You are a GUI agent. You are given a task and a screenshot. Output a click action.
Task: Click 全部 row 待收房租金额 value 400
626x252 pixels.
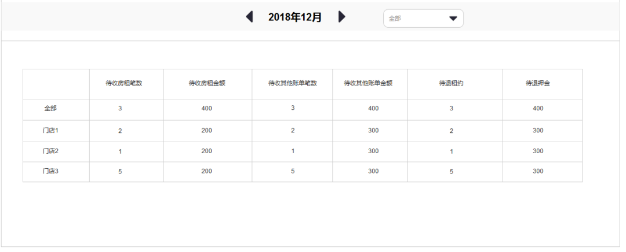click(x=207, y=108)
